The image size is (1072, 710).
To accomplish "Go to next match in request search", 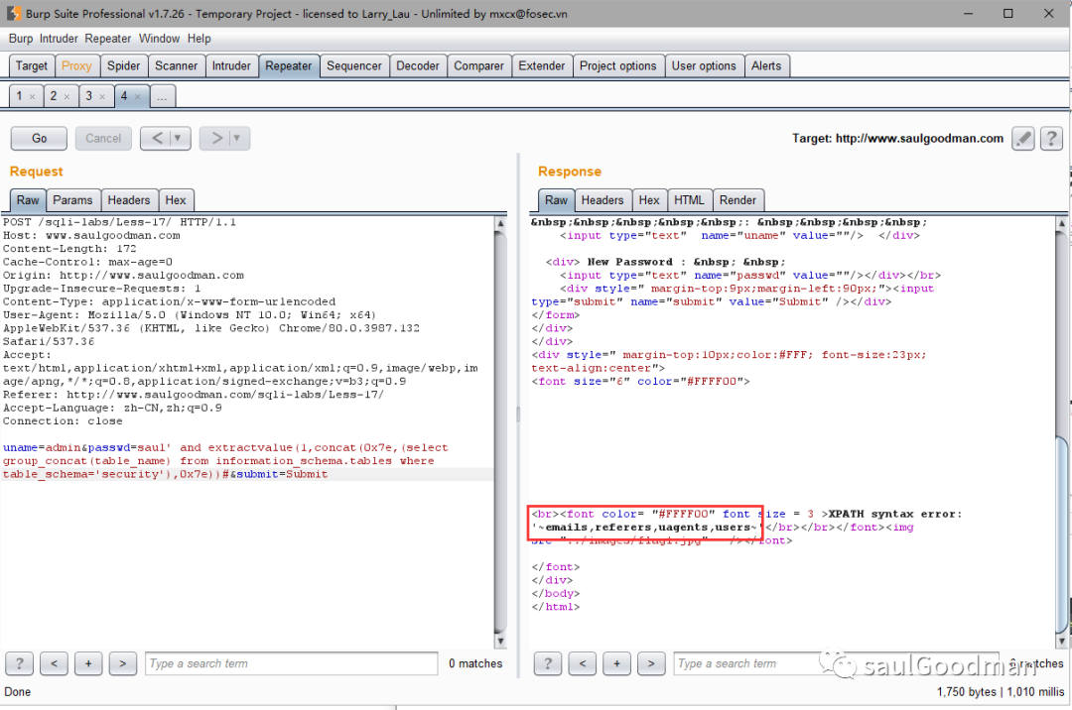I will click(x=122, y=662).
